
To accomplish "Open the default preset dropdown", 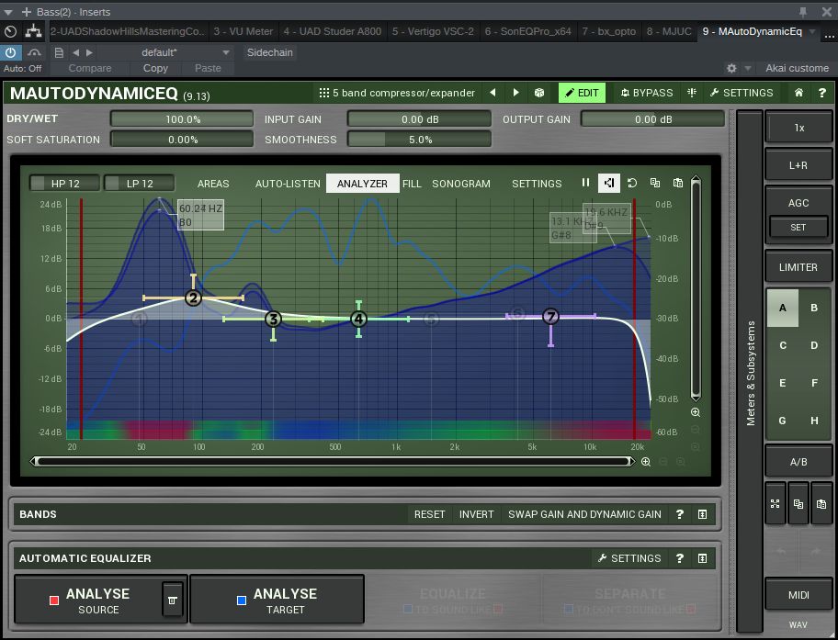I will tap(225, 52).
